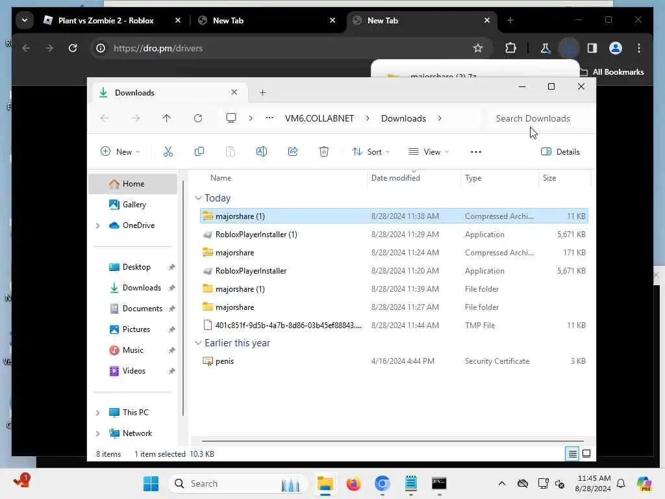Open the Sort dropdown menu
This screenshot has height=499, width=665.
[371, 151]
